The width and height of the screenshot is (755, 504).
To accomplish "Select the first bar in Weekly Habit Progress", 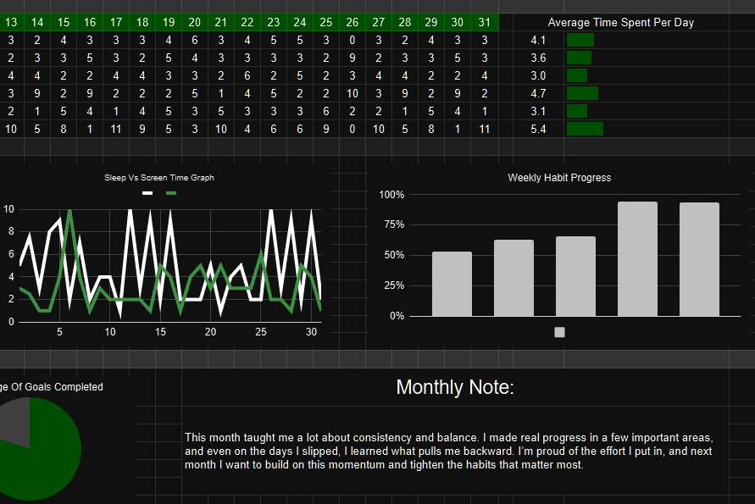I will coord(452,284).
